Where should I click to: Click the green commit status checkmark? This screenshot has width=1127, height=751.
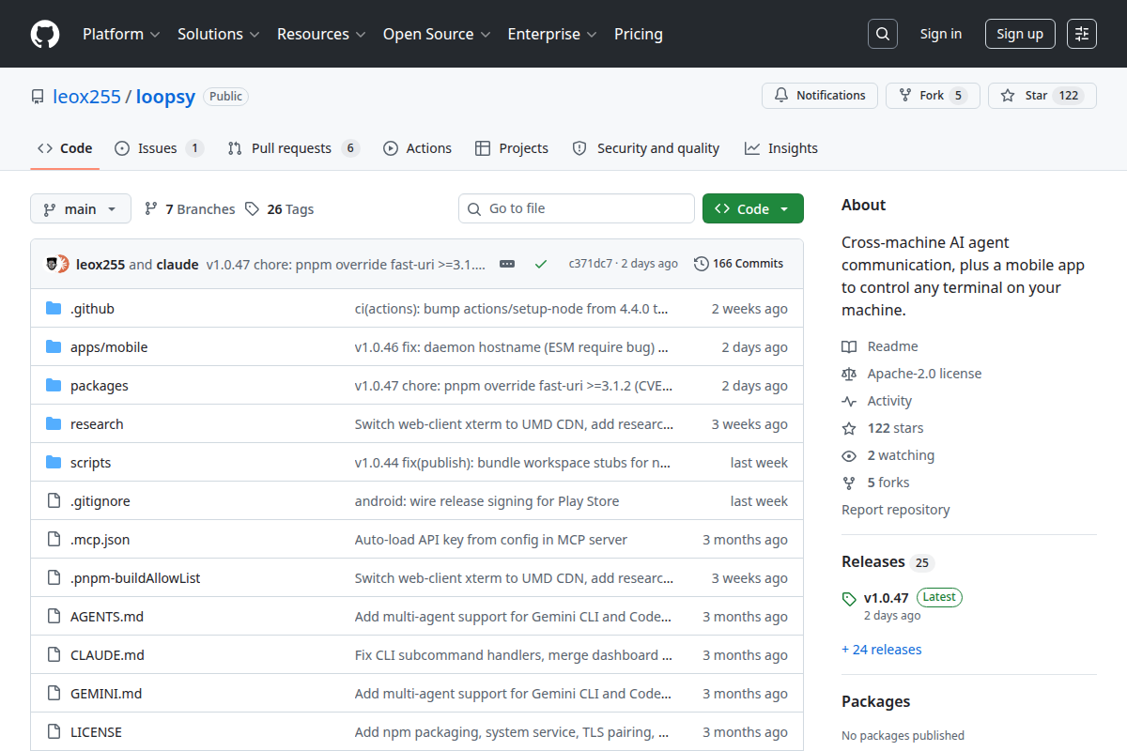pyautogui.click(x=541, y=264)
